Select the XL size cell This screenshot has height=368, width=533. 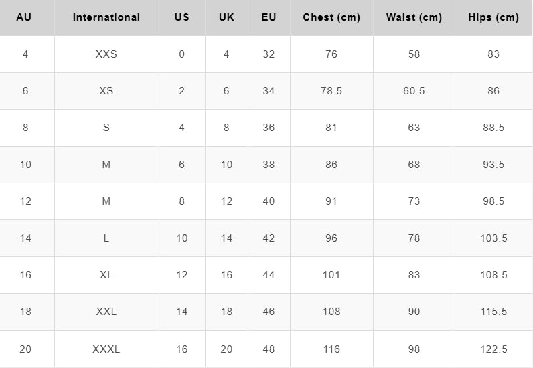tap(106, 275)
